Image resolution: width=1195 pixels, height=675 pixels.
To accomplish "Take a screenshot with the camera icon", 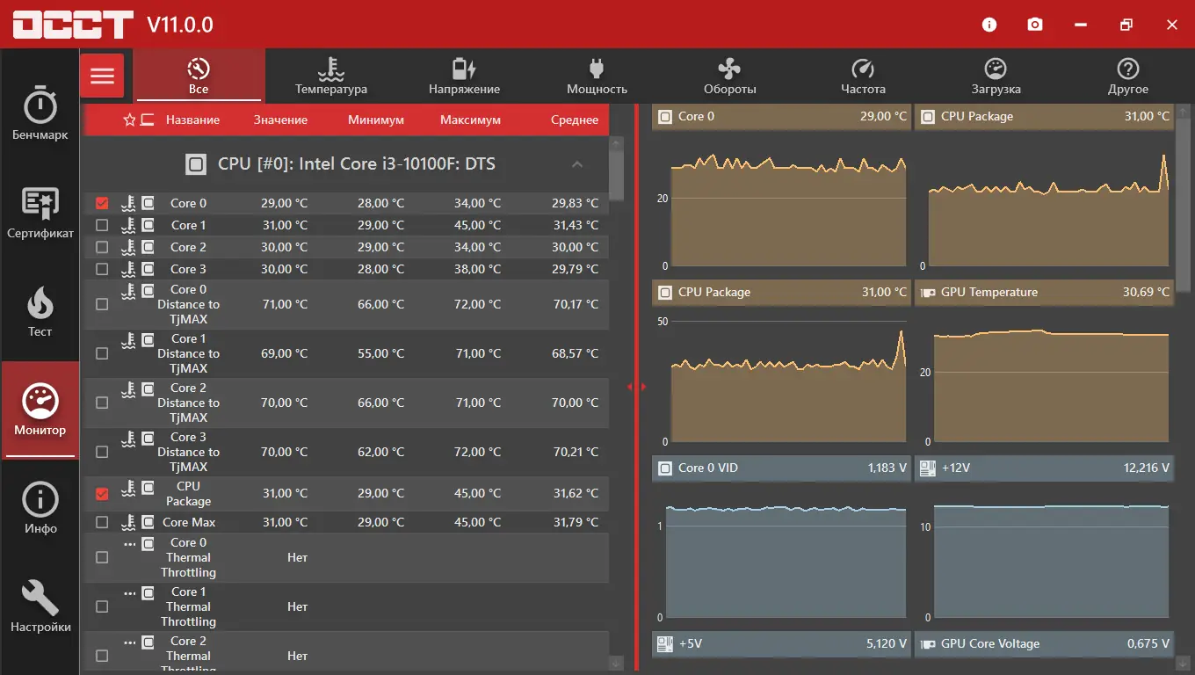I will click(1035, 25).
